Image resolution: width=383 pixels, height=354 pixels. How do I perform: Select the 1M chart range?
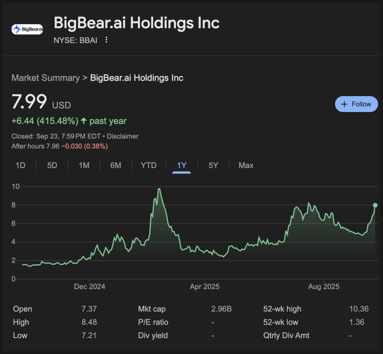coord(84,166)
